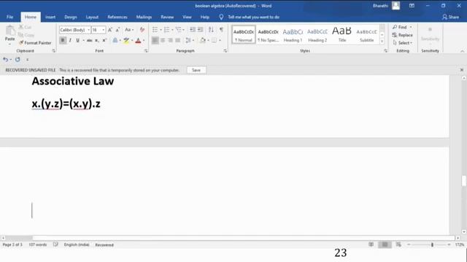467x262 pixels.
Task: Click the proofing errors status icon
Action: pyautogui.click(x=55, y=245)
